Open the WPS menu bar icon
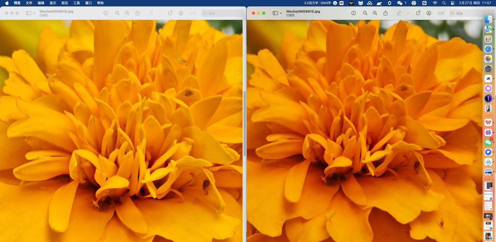Screen dimensions: 496x242 (x=351, y=3)
